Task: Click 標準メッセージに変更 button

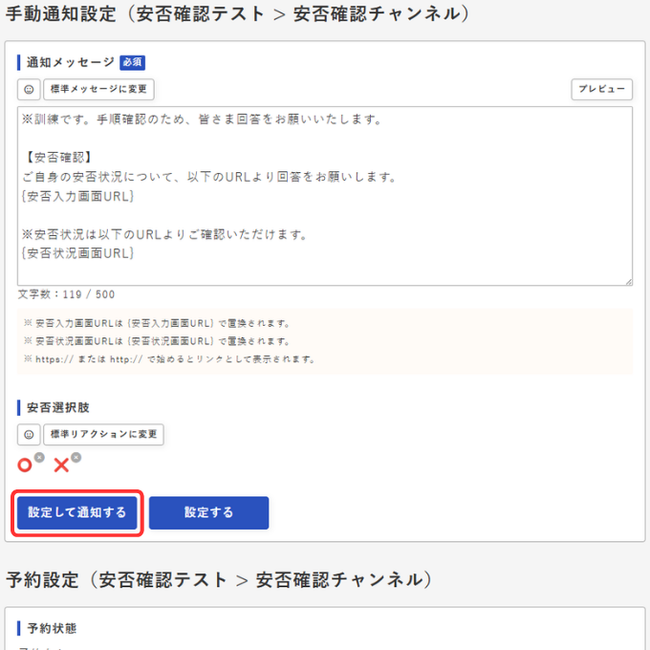Action: point(98,89)
